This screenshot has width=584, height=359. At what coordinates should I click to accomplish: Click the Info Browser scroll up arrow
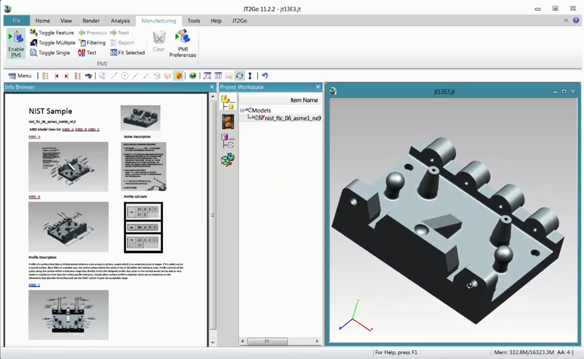click(x=213, y=96)
